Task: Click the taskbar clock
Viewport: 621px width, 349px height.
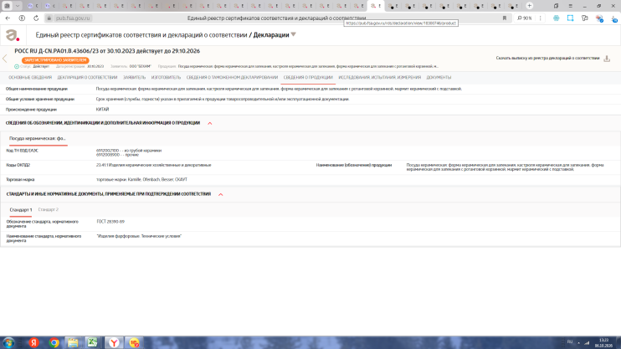Action: [x=603, y=342]
